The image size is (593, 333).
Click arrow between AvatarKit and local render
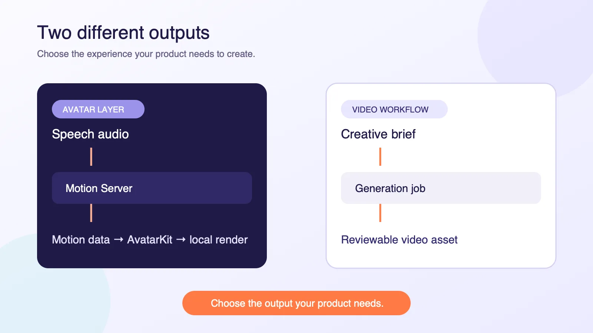(x=181, y=240)
